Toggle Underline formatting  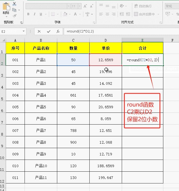[x=41, y=14]
